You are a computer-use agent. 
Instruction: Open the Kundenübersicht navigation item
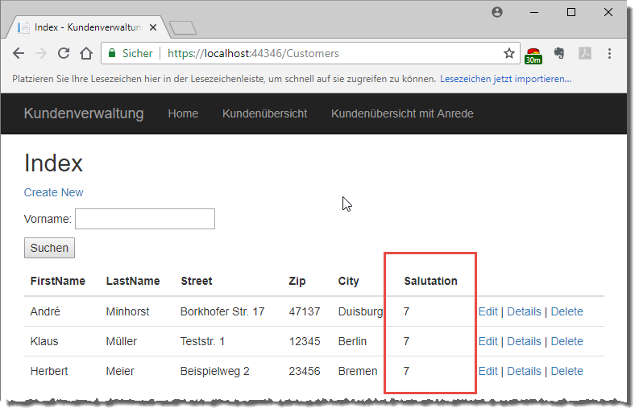264,113
